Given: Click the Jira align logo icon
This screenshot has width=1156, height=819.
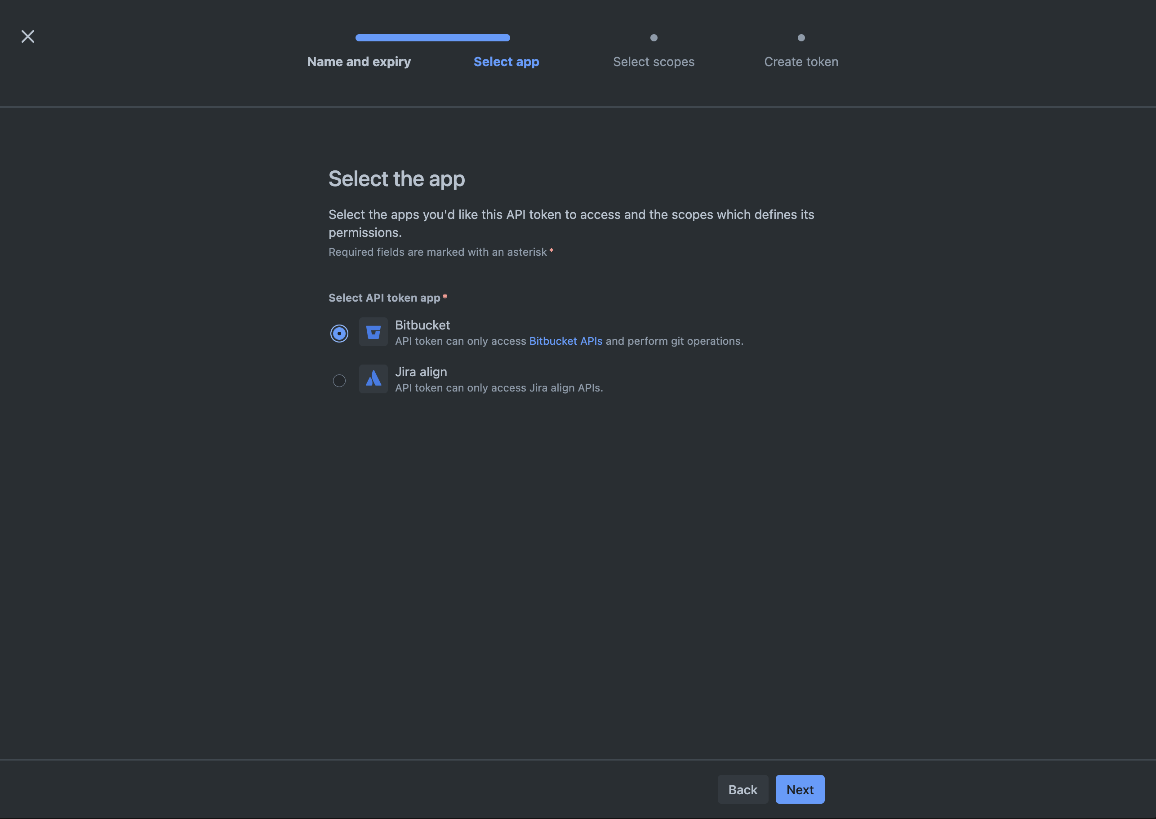Looking at the screenshot, I should point(373,379).
